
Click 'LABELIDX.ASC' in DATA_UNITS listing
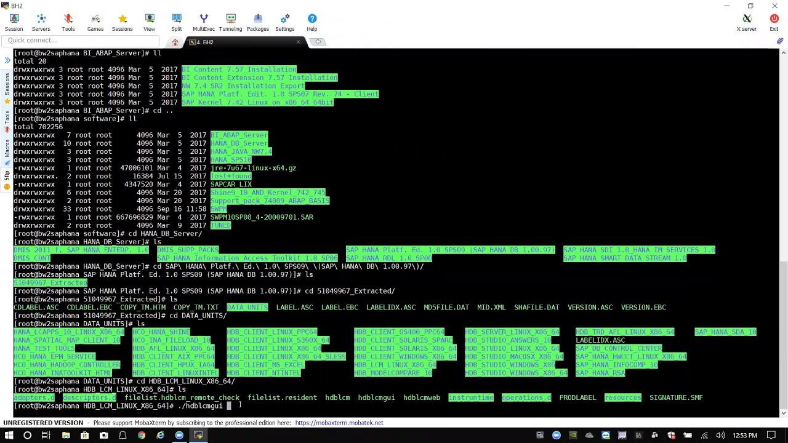pyautogui.click(x=600, y=340)
